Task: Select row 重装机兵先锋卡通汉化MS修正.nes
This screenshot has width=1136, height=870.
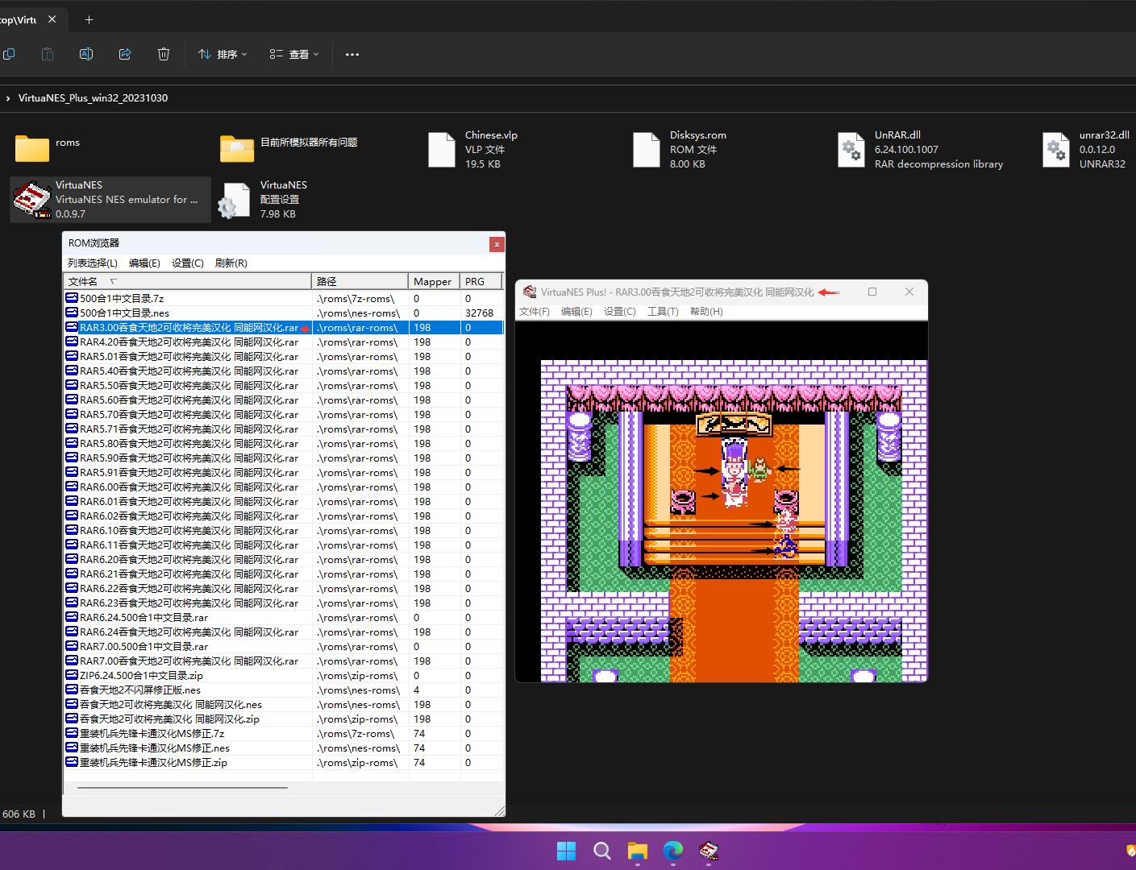Action: point(284,748)
